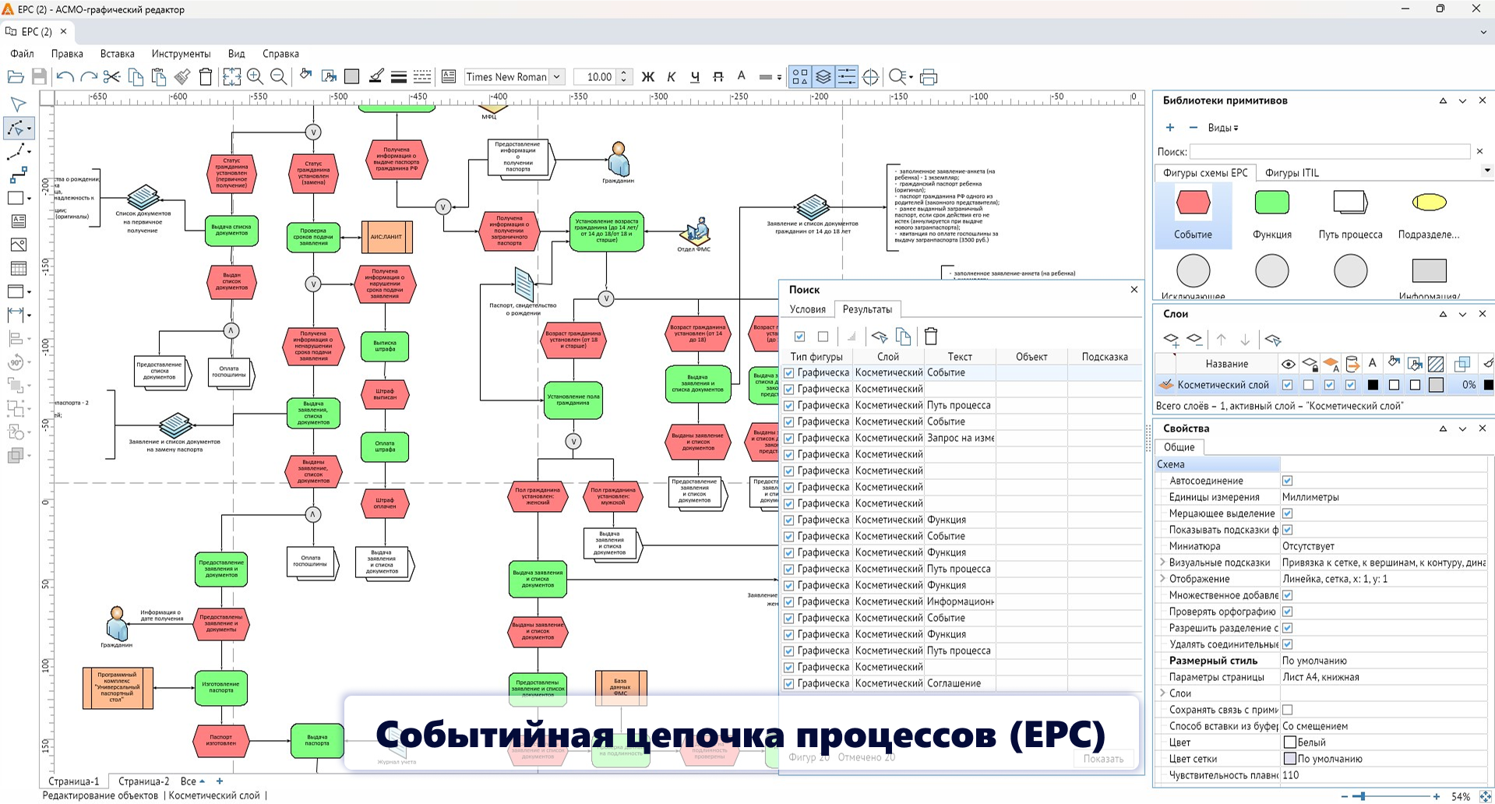Viewport: 1495px width, 804px height.
Task: Click the library Поиск input field
Action: pyautogui.click(x=1329, y=151)
